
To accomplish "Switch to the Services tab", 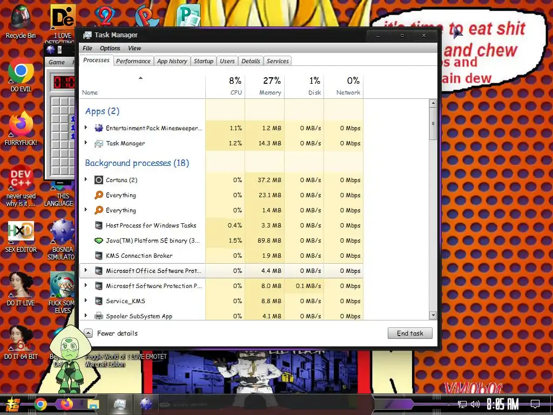I will (278, 61).
